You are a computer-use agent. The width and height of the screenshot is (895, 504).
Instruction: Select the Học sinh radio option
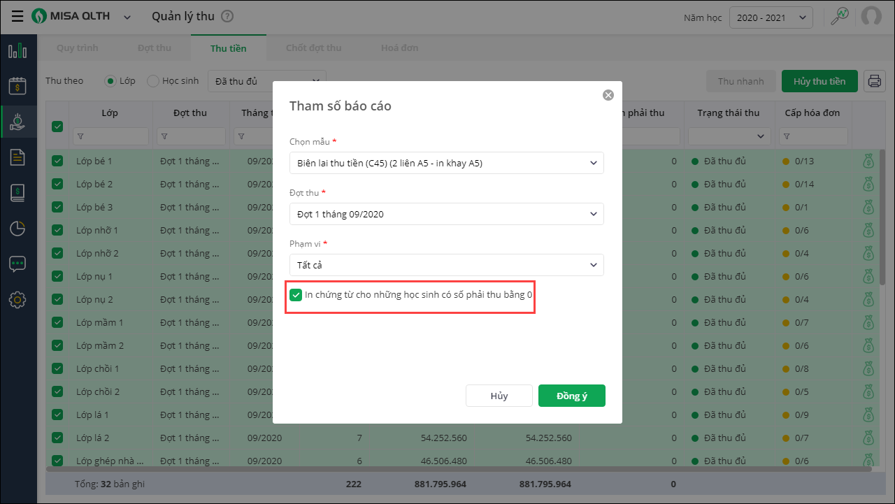[x=153, y=81]
